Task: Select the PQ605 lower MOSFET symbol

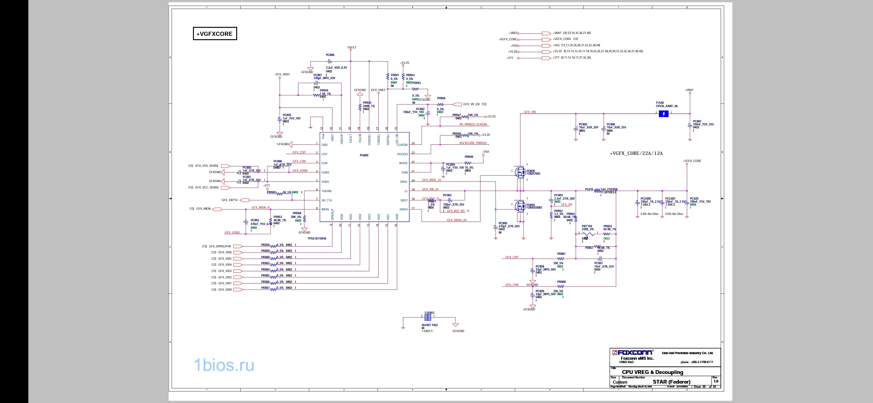Action: coord(520,206)
